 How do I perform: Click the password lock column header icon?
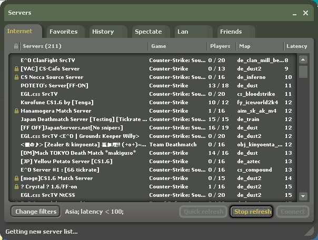[x=16, y=46]
